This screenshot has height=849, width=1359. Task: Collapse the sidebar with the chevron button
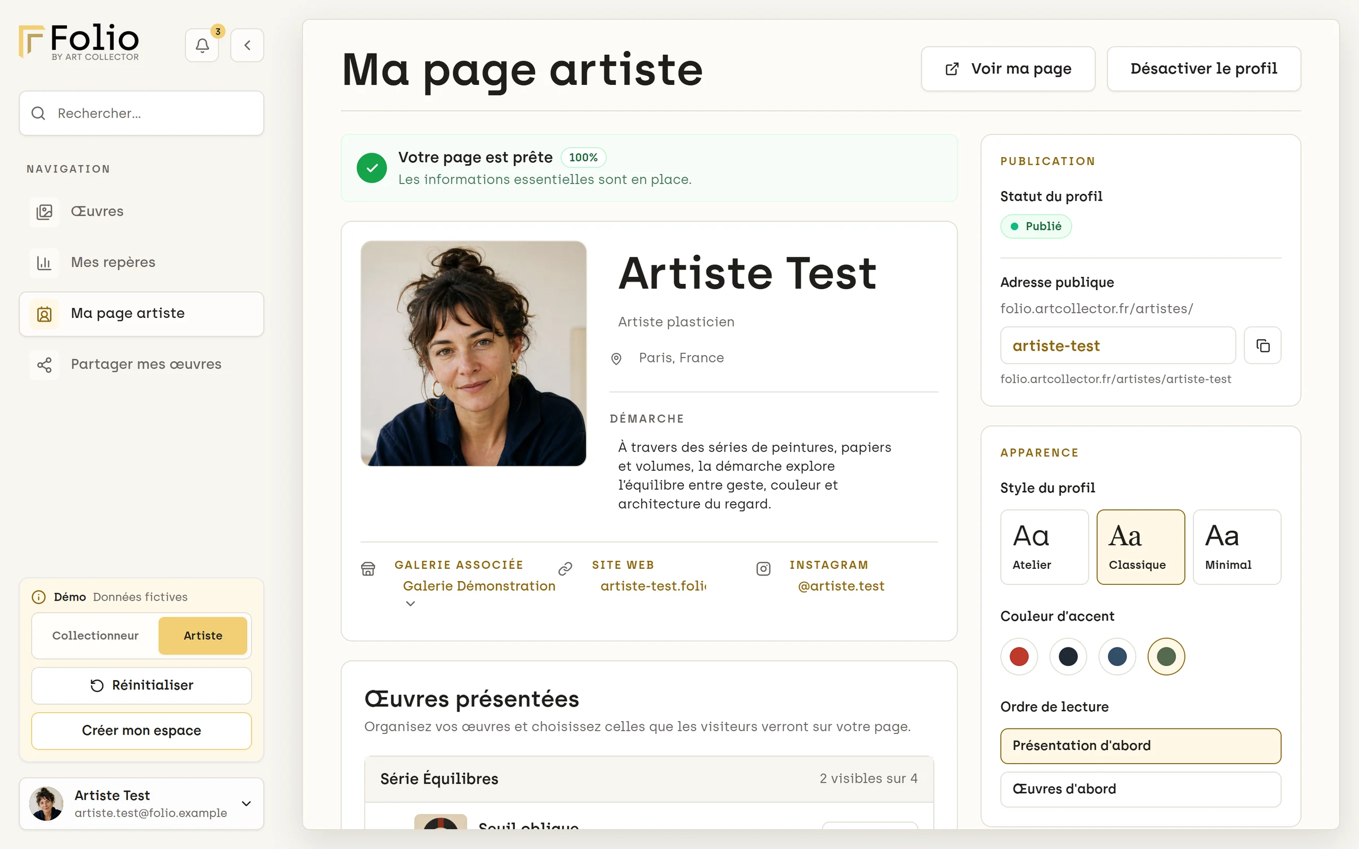coord(247,46)
